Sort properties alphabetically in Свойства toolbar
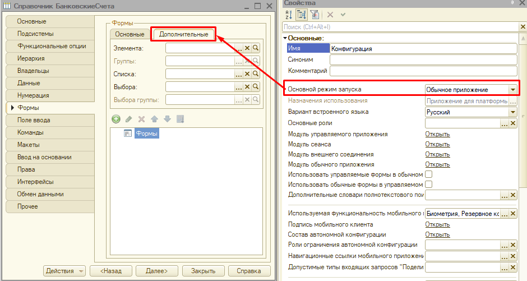 click(288, 15)
